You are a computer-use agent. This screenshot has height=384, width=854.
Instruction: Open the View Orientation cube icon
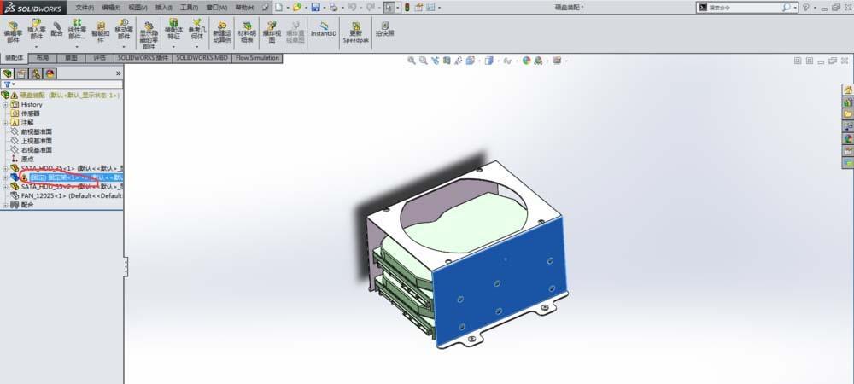(470, 61)
